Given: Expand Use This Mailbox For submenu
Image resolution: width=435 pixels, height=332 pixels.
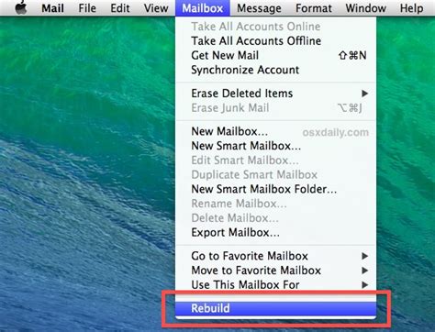Looking at the screenshot, I should coord(275,284).
